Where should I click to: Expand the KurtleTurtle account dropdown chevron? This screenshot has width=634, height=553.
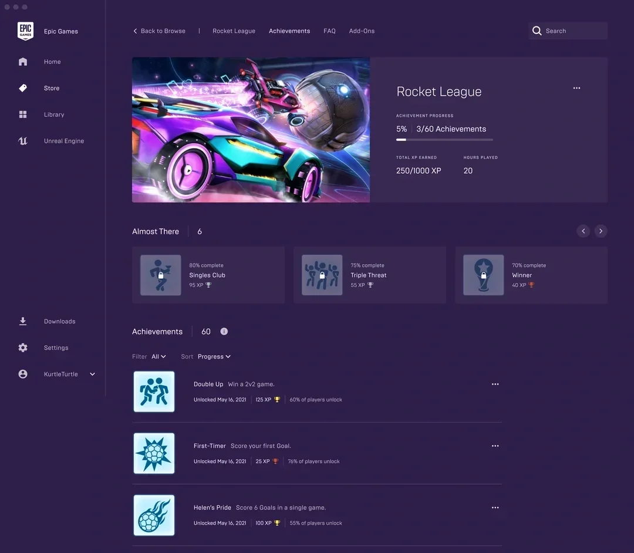(92, 374)
